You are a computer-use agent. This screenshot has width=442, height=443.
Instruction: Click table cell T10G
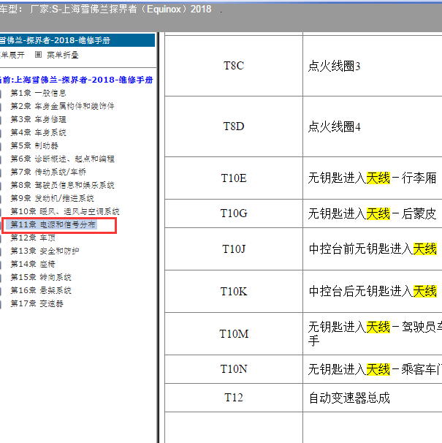point(234,213)
